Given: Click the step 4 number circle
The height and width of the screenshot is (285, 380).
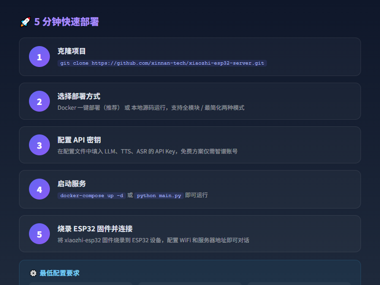Looking at the screenshot, I should [39, 190].
